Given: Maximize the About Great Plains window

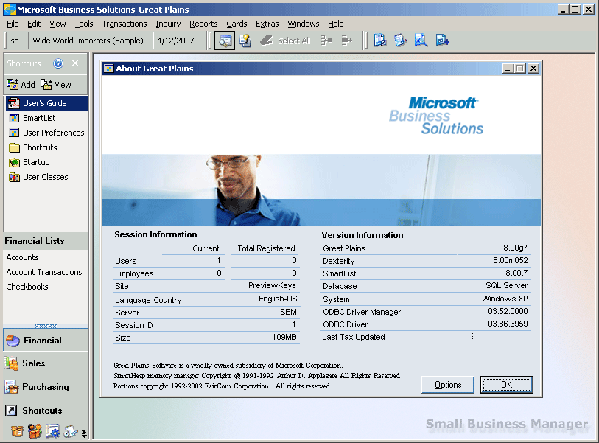Looking at the screenshot, I should click(520, 69).
